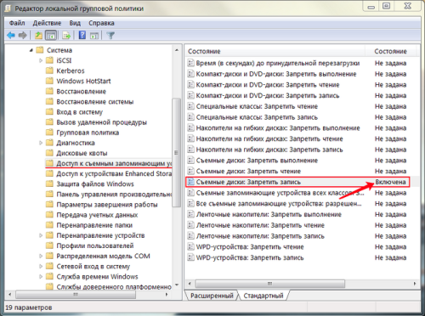Expand the iSCSI tree node
This screenshot has width=425, height=316.
(x=41, y=60)
